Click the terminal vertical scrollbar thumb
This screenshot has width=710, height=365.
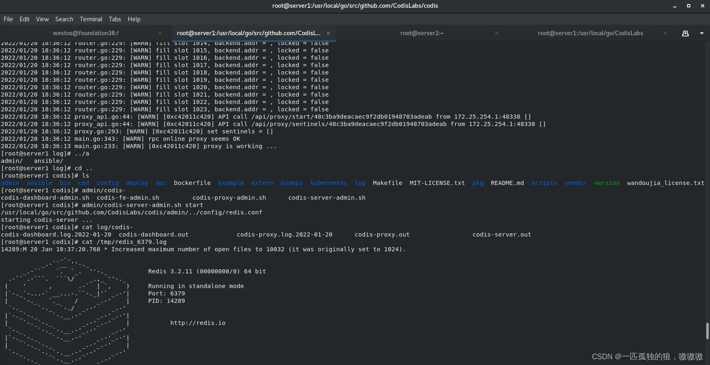pos(707,331)
